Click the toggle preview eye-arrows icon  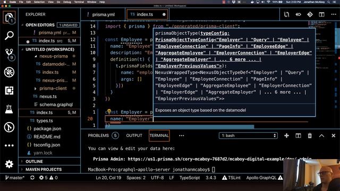(298, 14)
